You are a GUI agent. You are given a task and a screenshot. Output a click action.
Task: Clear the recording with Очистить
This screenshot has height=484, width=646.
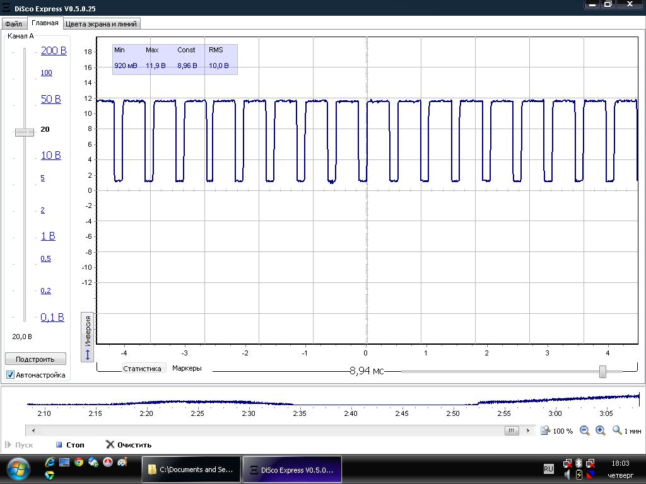(x=129, y=445)
